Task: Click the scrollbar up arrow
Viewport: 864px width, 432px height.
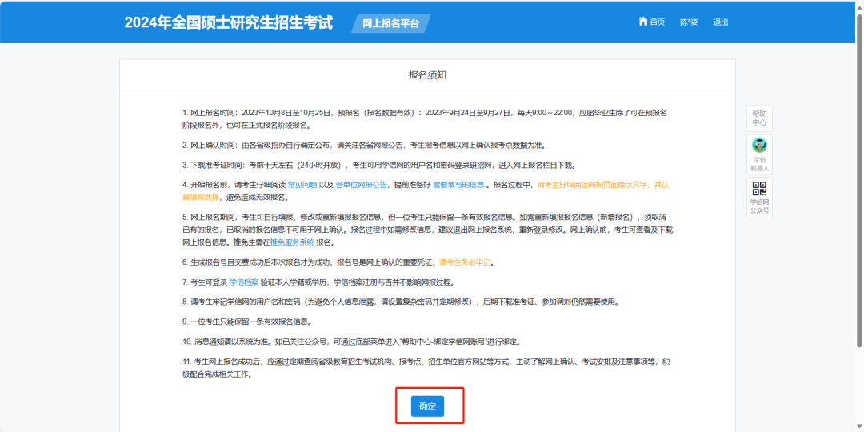Action: (x=859, y=6)
